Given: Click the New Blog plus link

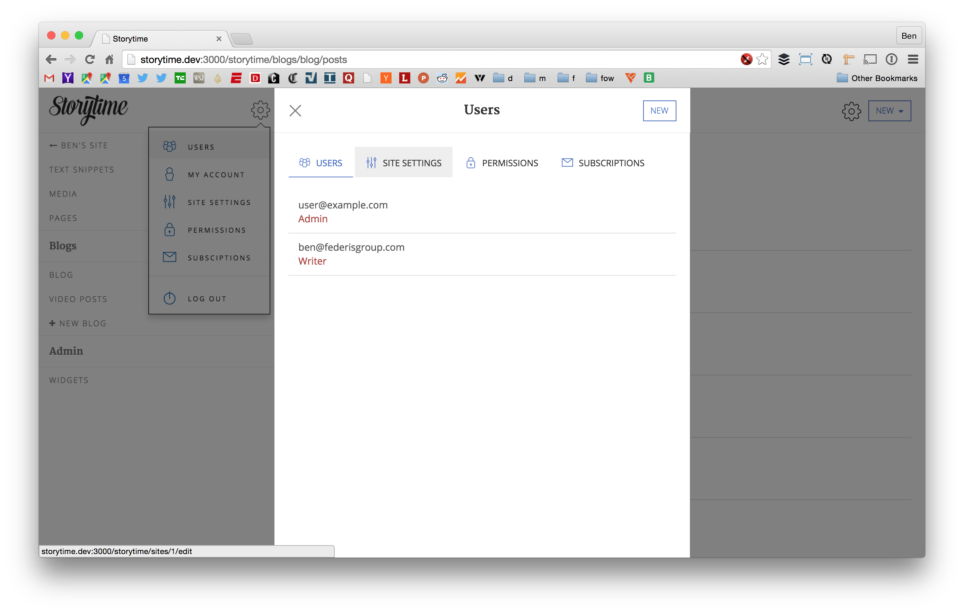Looking at the screenshot, I should pos(78,323).
